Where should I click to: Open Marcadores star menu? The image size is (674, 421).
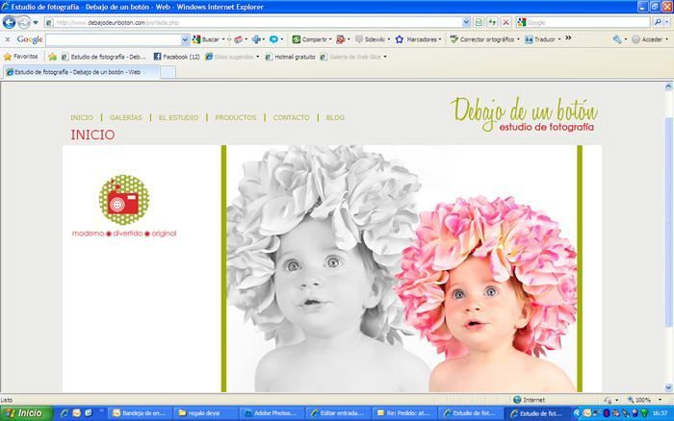[418, 39]
